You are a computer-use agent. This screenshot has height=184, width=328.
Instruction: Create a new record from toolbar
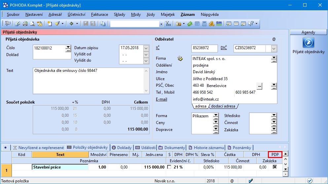click(50, 24)
